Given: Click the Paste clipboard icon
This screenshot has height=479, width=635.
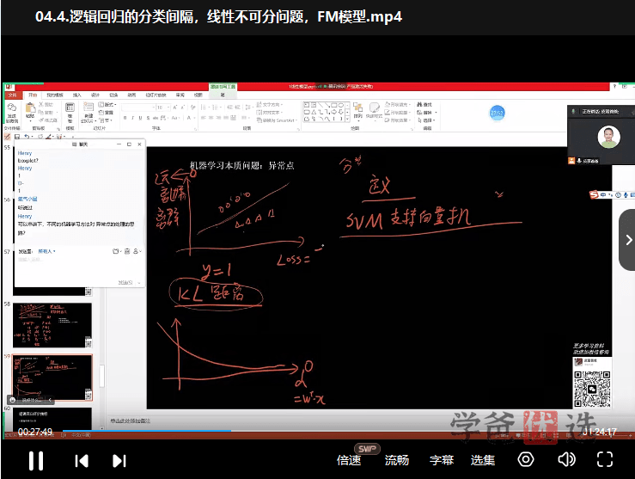Looking at the screenshot, I should click(x=30, y=109).
